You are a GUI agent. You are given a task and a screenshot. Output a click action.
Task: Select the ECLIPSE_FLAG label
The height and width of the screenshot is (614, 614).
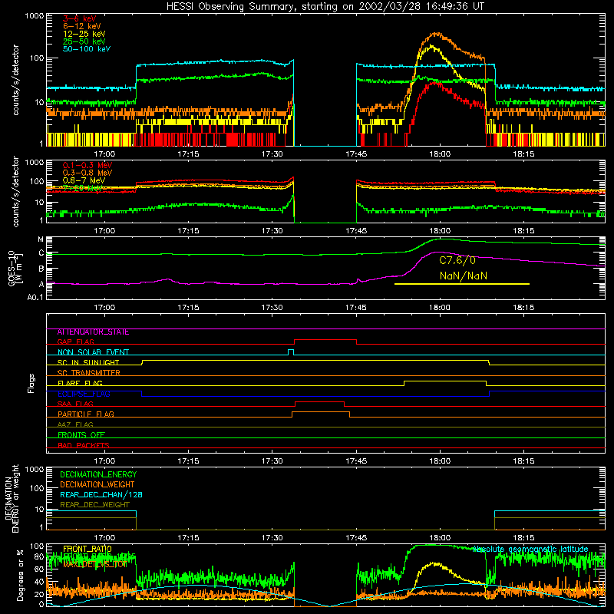pos(84,394)
